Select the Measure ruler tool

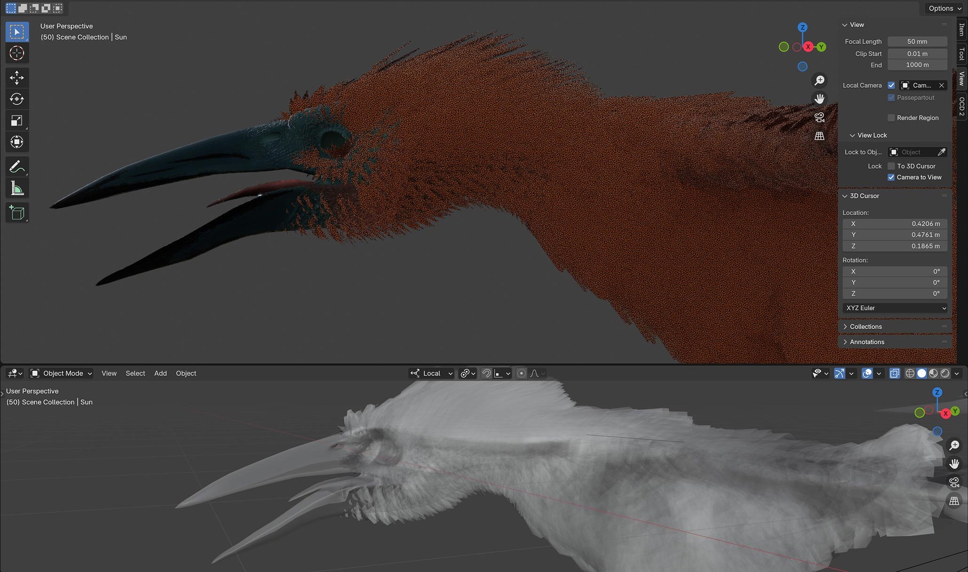coord(17,189)
